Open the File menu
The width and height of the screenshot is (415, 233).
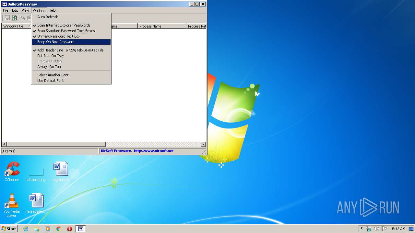coord(6,10)
